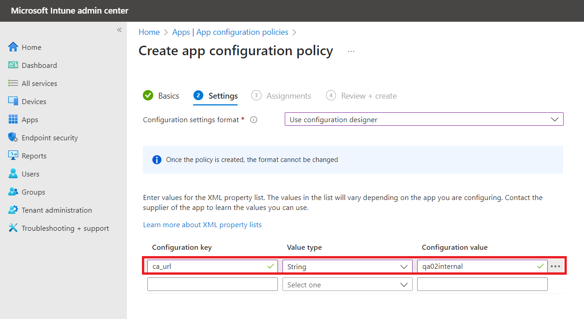The height and width of the screenshot is (319, 584).
Task: Open Configuration settings format dropdown
Action: tap(423, 119)
